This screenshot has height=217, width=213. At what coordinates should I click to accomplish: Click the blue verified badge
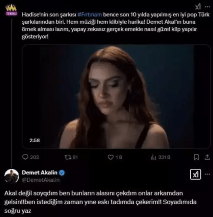click(x=62, y=173)
